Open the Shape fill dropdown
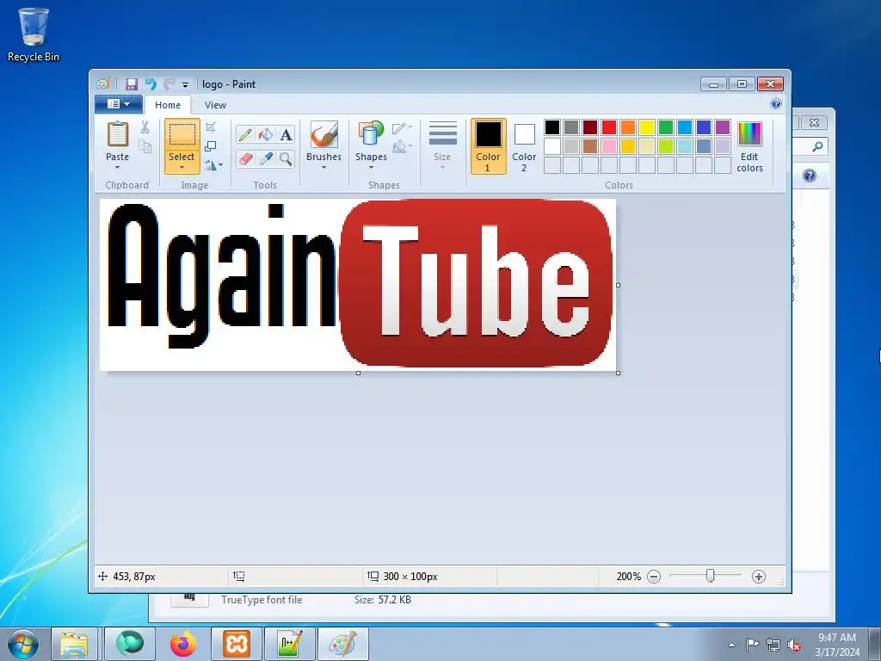The height and width of the screenshot is (661, 881). click(x=403, y=147)
